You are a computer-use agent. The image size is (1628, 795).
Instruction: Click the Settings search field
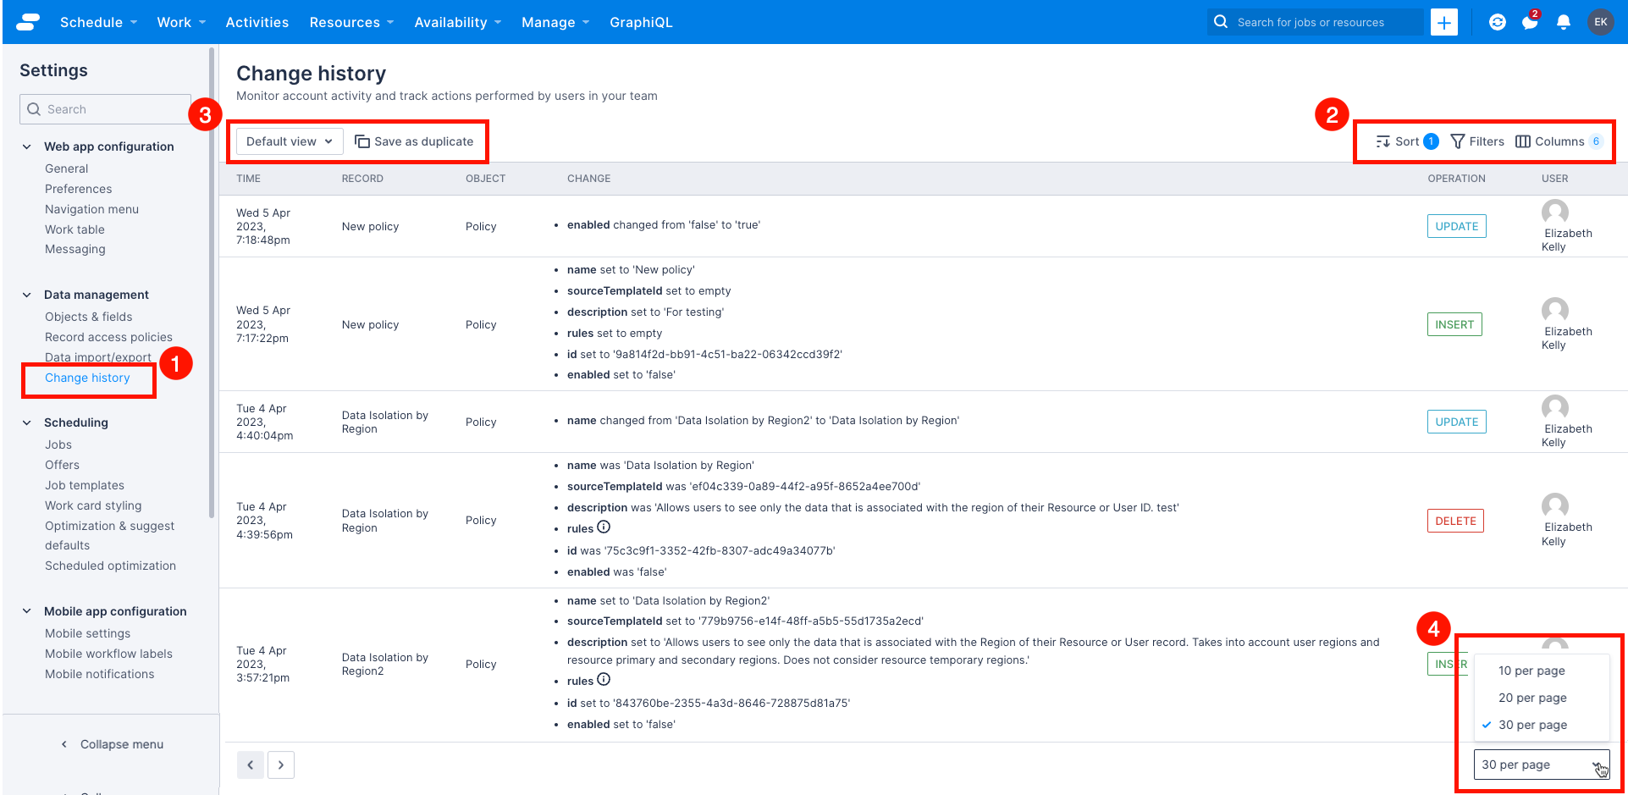[x=104, y=108]
